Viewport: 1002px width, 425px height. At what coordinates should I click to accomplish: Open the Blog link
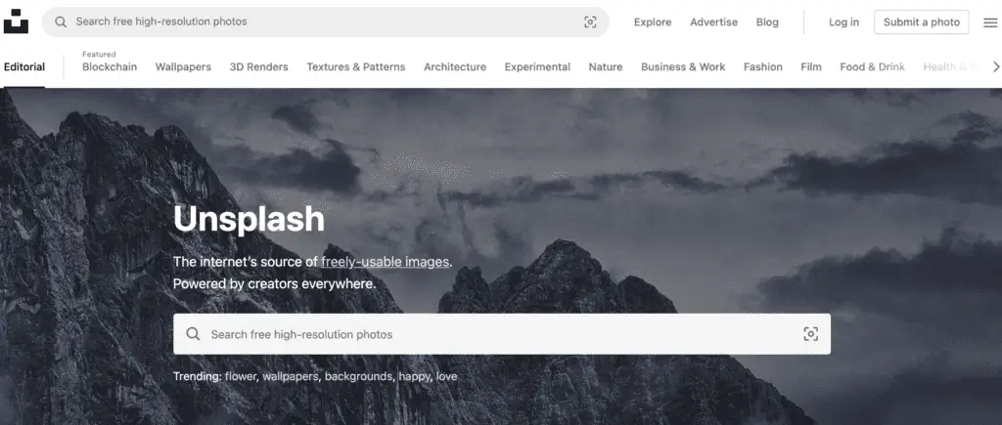point(767,21)
